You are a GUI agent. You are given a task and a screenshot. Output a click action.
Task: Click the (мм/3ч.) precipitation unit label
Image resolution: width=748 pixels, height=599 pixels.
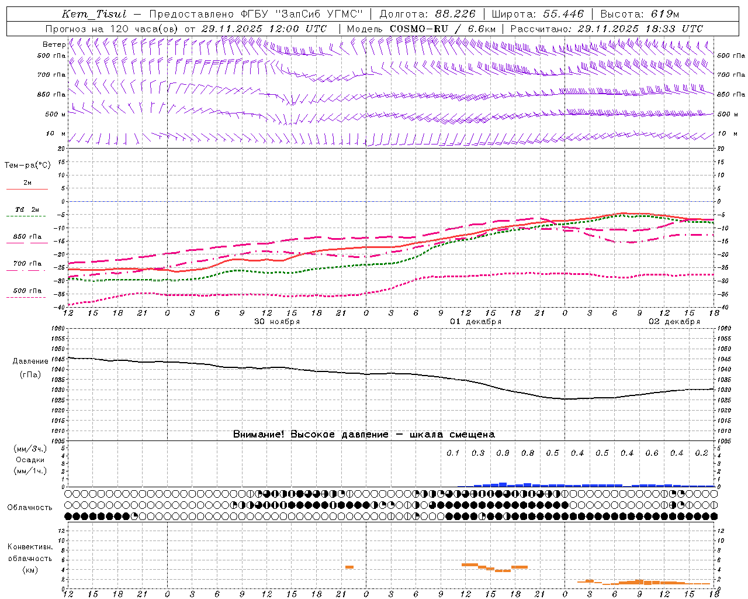tap(30, 449)
